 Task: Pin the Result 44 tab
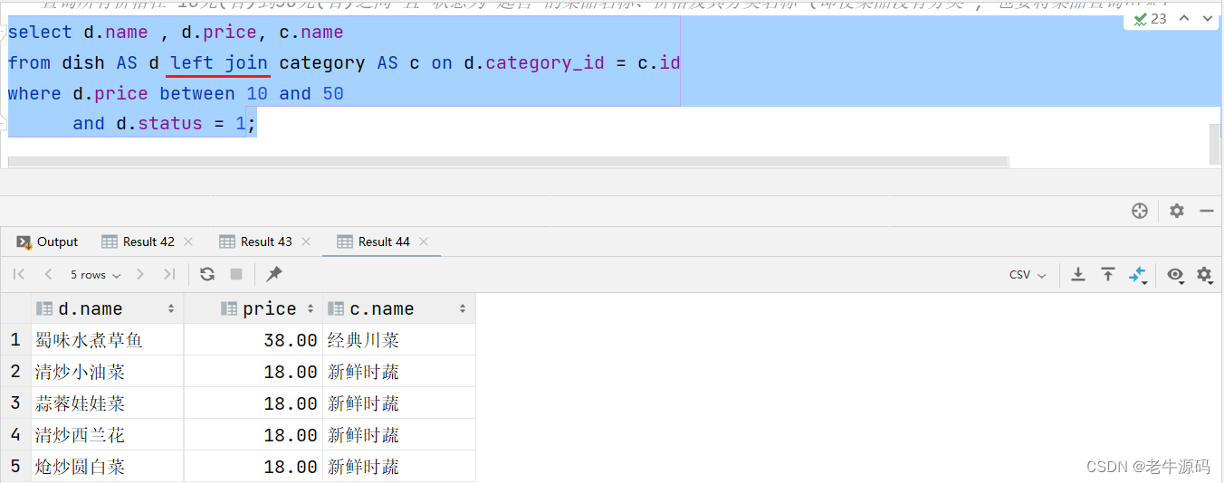click(274, 274)
